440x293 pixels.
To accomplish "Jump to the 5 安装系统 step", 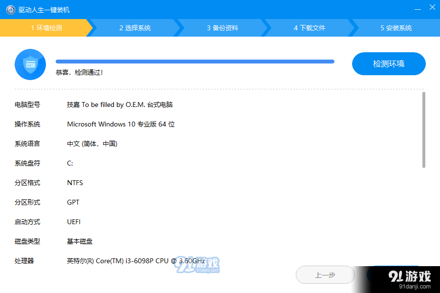I will coord(396,28).
